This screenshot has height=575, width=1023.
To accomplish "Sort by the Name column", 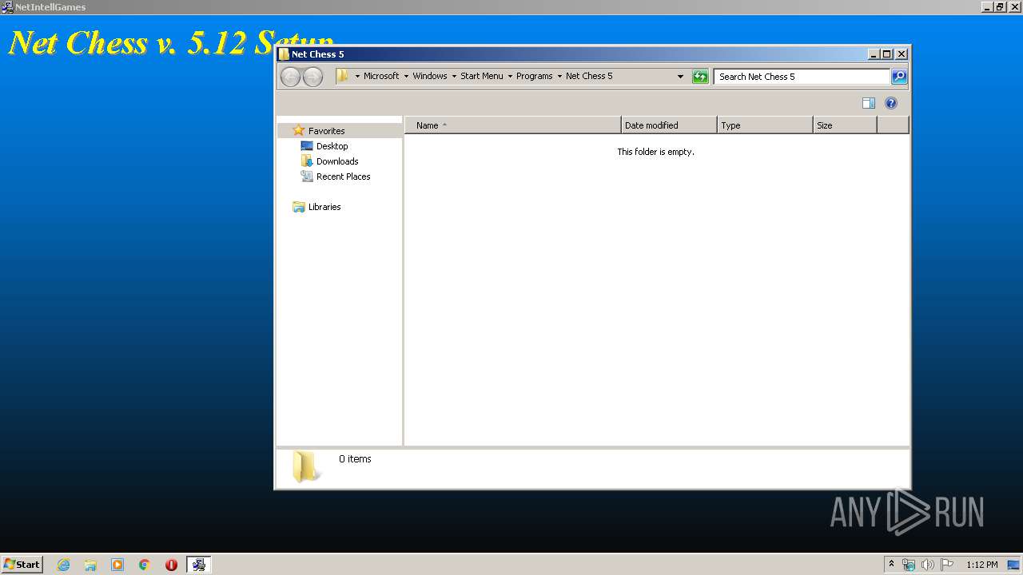I will [x=512, y=125].
